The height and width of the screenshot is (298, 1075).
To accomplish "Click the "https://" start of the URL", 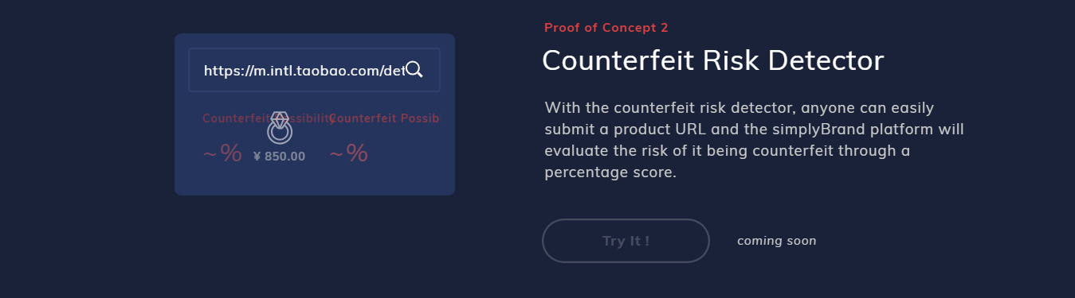I will pyautogui.click(x=225, y=71).
